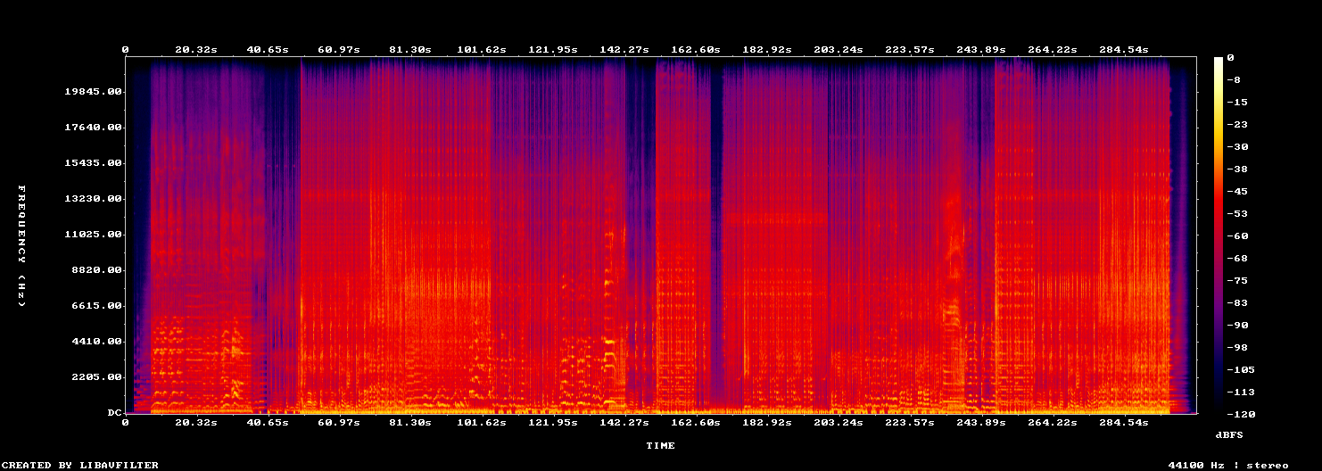Click the dBFS color gradient bar
1322x471 pixels.
(x=1219, y=235)
